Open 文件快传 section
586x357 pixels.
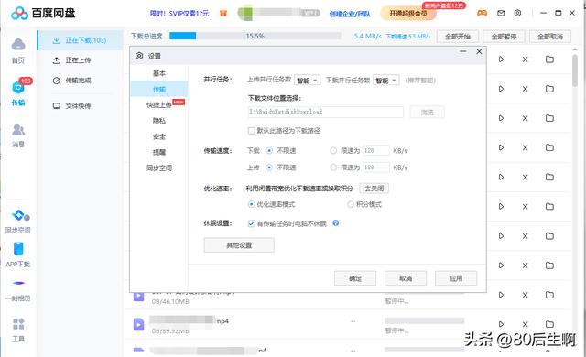click(x=80, y=106)
